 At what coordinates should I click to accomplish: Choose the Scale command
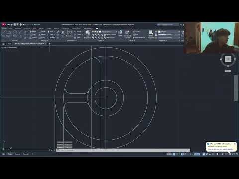click(42, 38)
